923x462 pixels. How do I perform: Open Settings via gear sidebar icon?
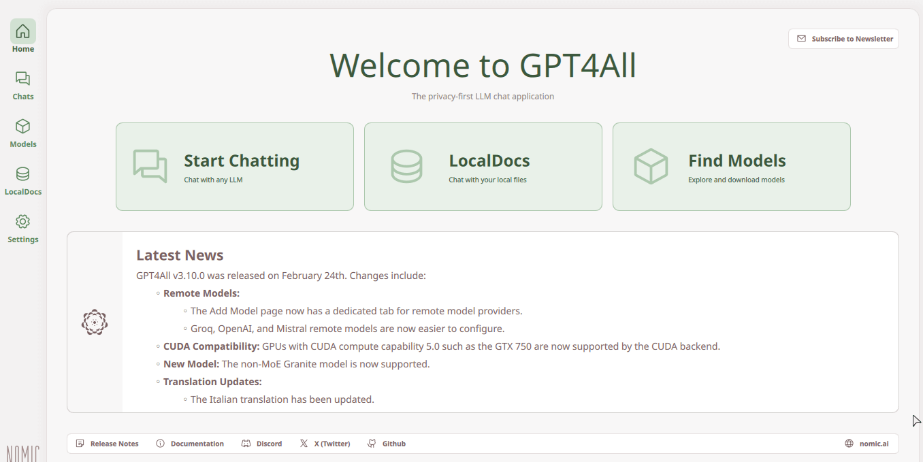pyautogui.click(x=23, y=222)
